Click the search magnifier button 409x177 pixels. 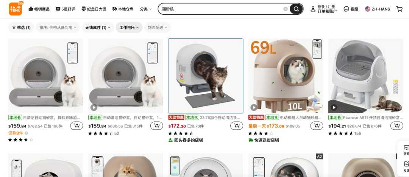pyautogui.click(x=296, y=9)
